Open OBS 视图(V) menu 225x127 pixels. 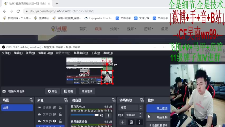tap(30, 53)
